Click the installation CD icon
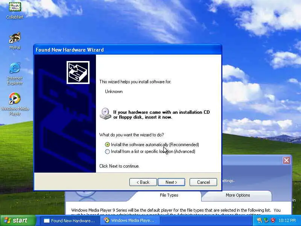This screenshot has height=226, width=301. tap(105, 114)
